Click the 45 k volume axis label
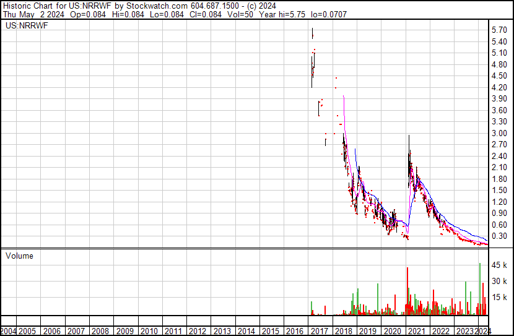This screenshot has height=336, width=514. point(499,265)
